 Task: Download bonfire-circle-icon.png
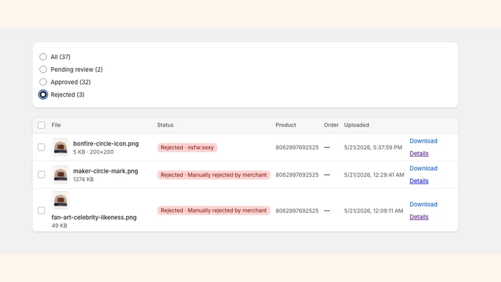423,141
